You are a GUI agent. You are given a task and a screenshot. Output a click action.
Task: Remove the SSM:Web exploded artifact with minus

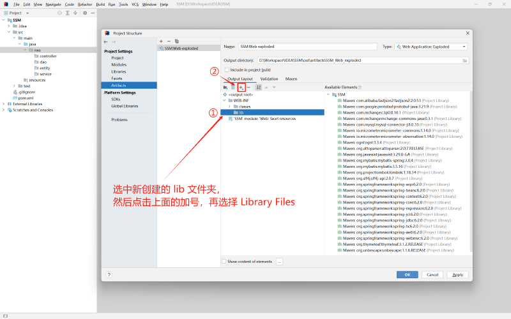tap(169, 41)
